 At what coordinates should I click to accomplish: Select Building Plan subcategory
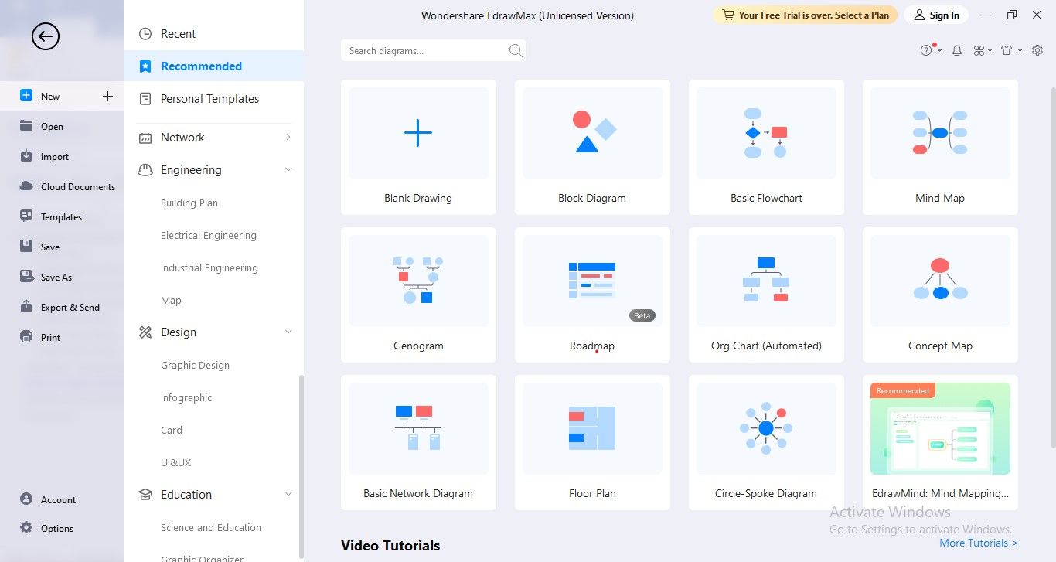[x=189, y=203]
